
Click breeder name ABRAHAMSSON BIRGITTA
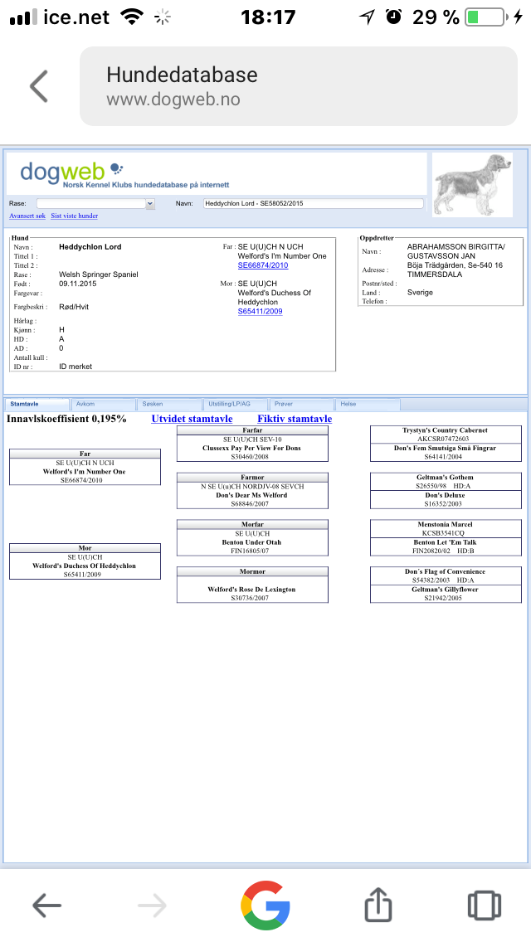(x=455, y=247)
